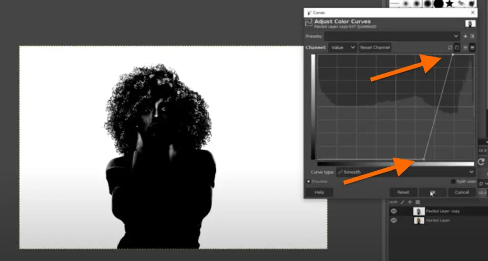This screenshot has width=488, height=261.
Task: Open the Presets dropdown
Action: tap(392, 36)
